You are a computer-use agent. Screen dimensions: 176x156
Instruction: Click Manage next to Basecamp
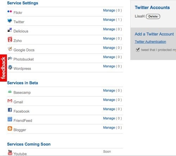(x=109, y=91)
